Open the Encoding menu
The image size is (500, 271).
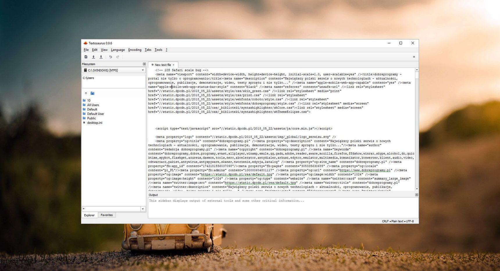(x=135, y=50)
